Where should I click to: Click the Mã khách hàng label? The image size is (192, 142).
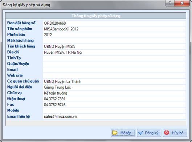tap(20, 41)
